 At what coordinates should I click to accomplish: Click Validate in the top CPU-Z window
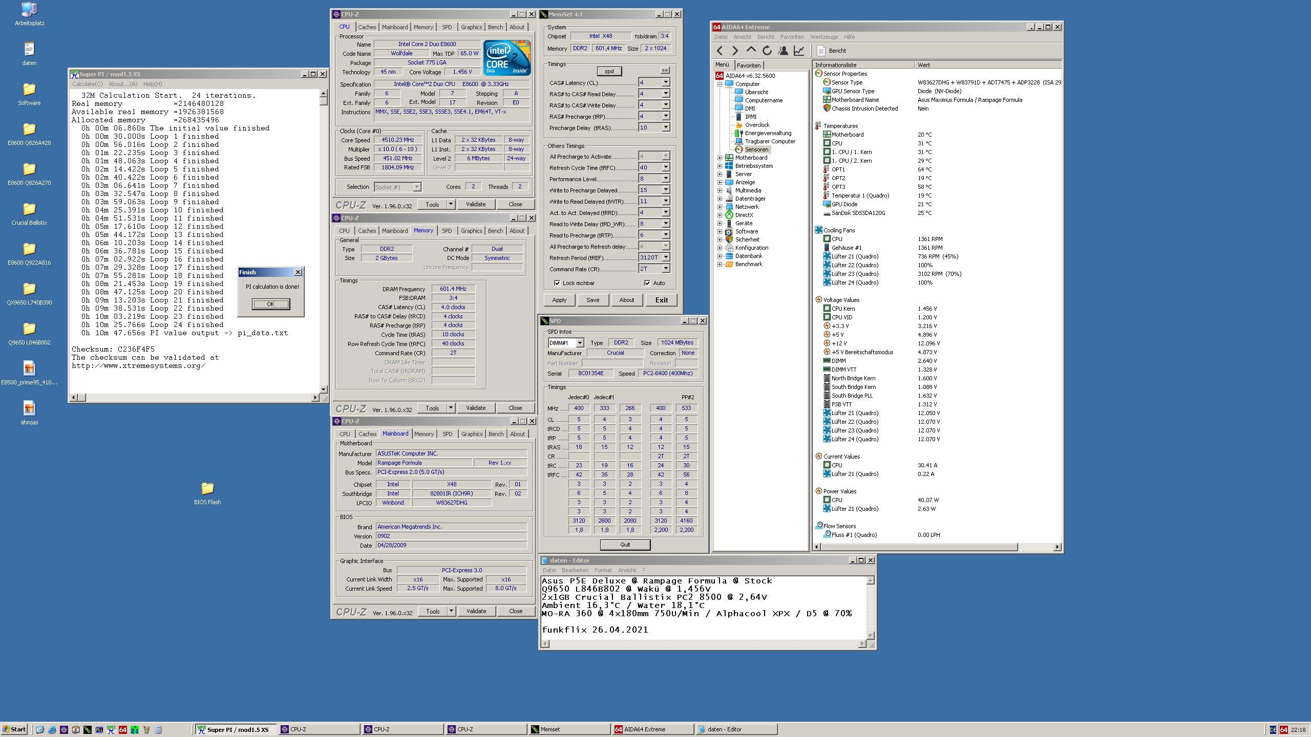pos(475,204)
